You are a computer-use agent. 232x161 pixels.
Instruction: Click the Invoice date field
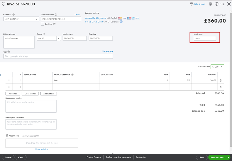74,38
